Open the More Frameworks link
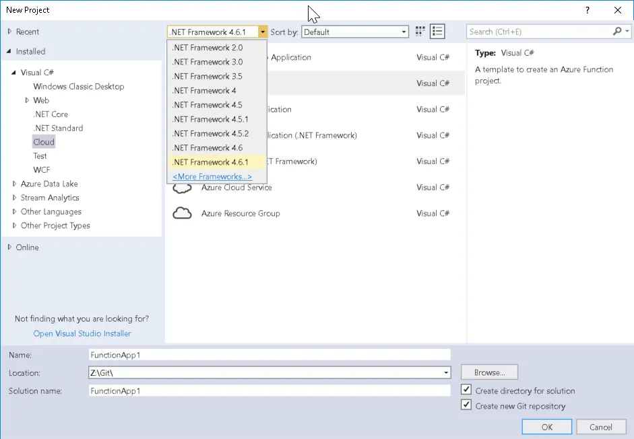 pos(212,176)
